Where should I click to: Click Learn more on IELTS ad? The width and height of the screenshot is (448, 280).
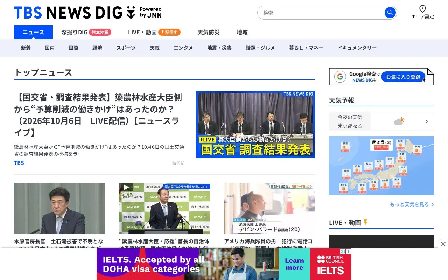point(294,264)
